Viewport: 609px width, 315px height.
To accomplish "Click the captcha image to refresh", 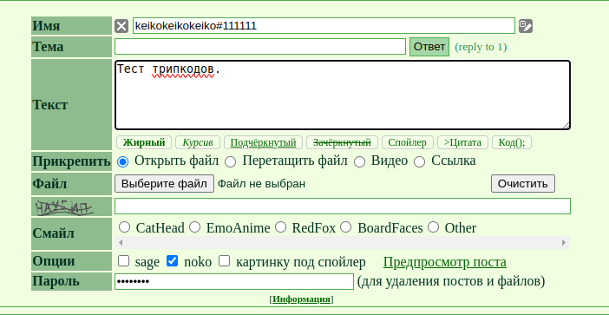I will click(64, 207).
